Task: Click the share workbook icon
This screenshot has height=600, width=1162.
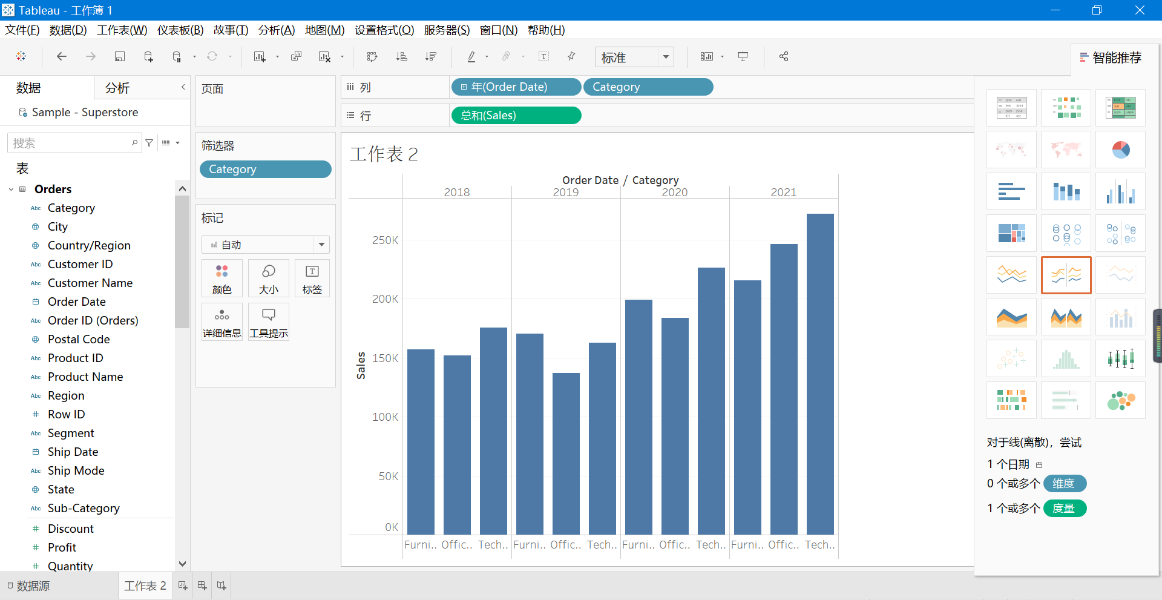Action: (784, 56)
